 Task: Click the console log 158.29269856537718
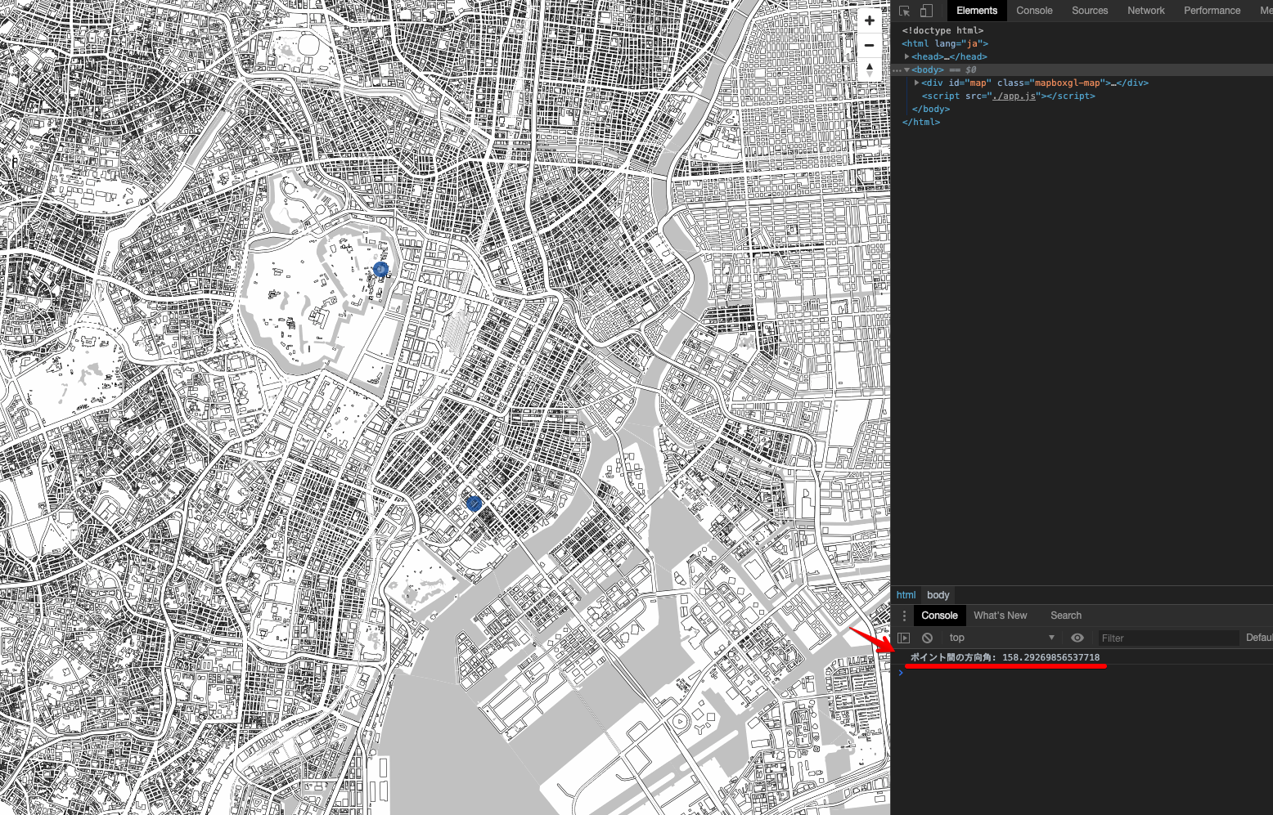tap(1050, 657)
